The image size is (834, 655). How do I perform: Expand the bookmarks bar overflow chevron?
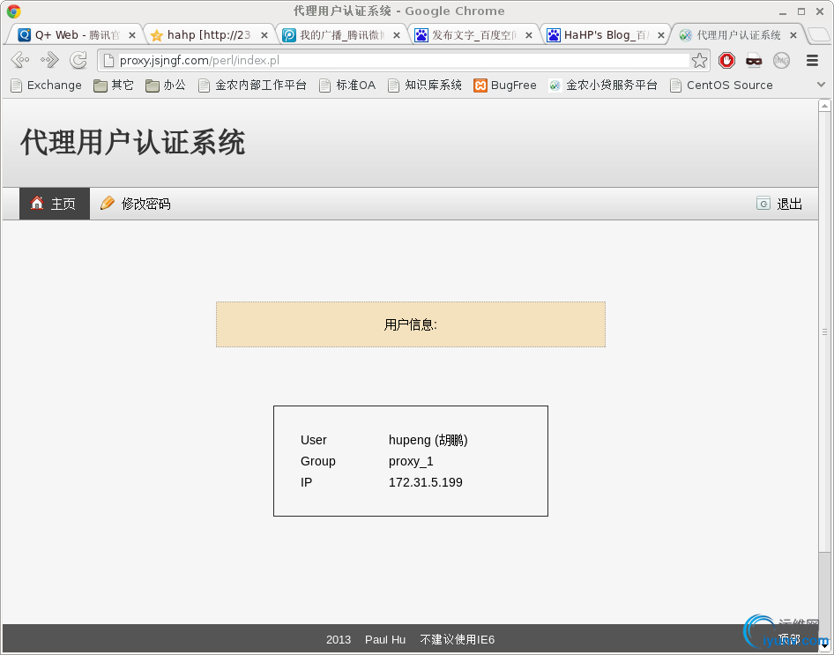[821, 85]
